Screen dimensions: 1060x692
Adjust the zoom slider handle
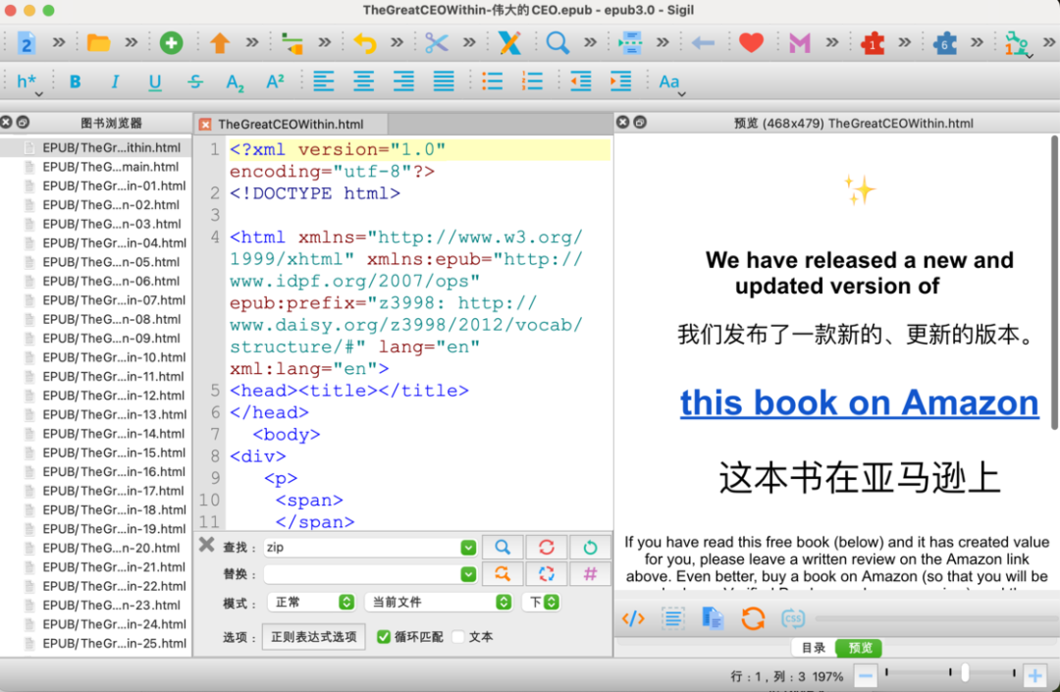pyautogui.click(x=965, y=672)
